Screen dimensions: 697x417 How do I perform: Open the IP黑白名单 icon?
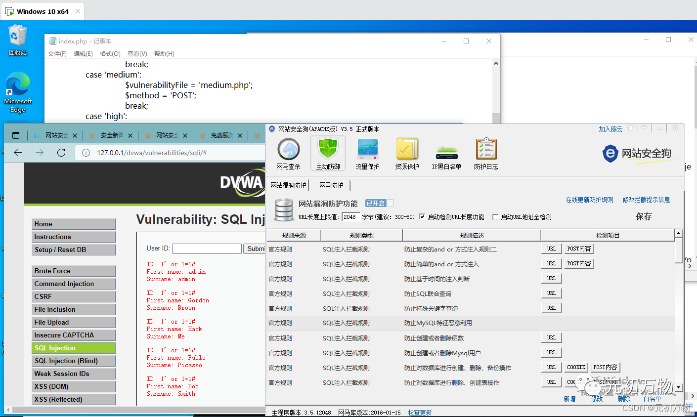(446, 154)
